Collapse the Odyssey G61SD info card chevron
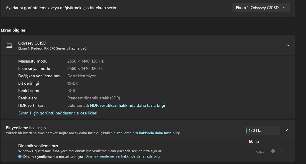 288,45
